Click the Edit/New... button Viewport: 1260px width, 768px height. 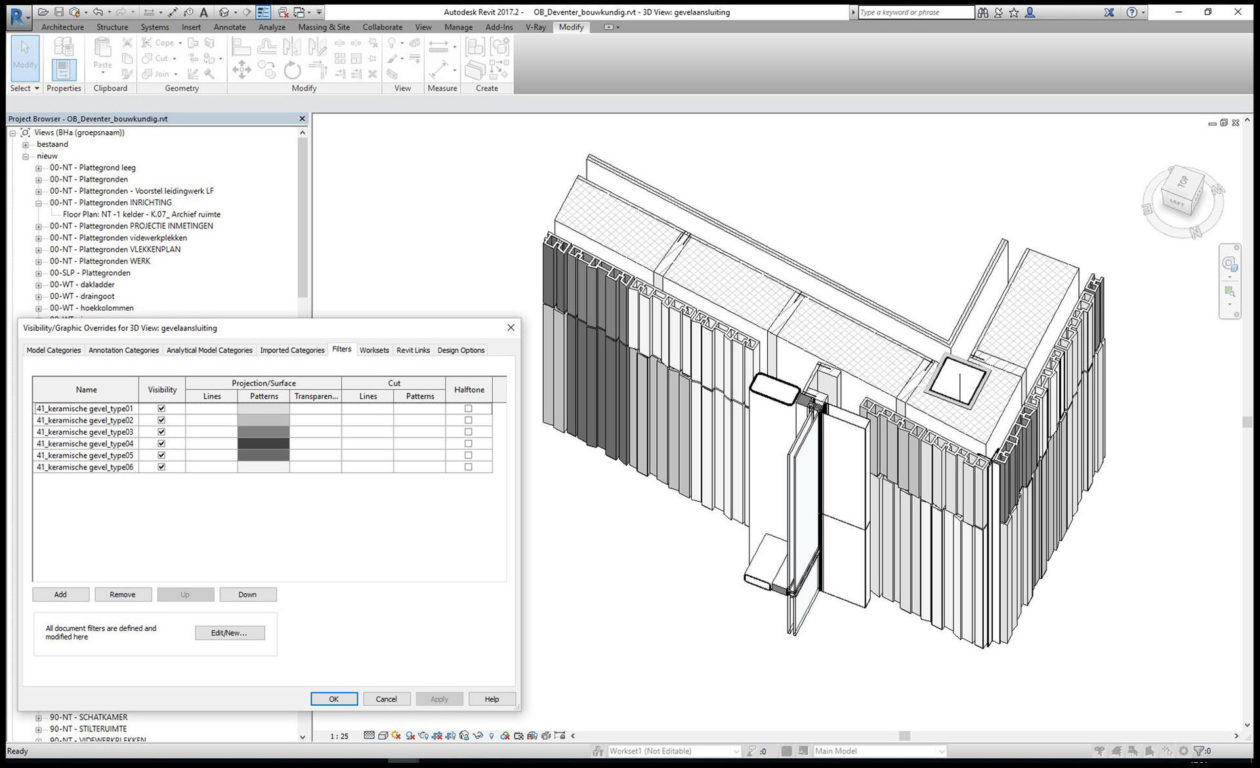230,633
